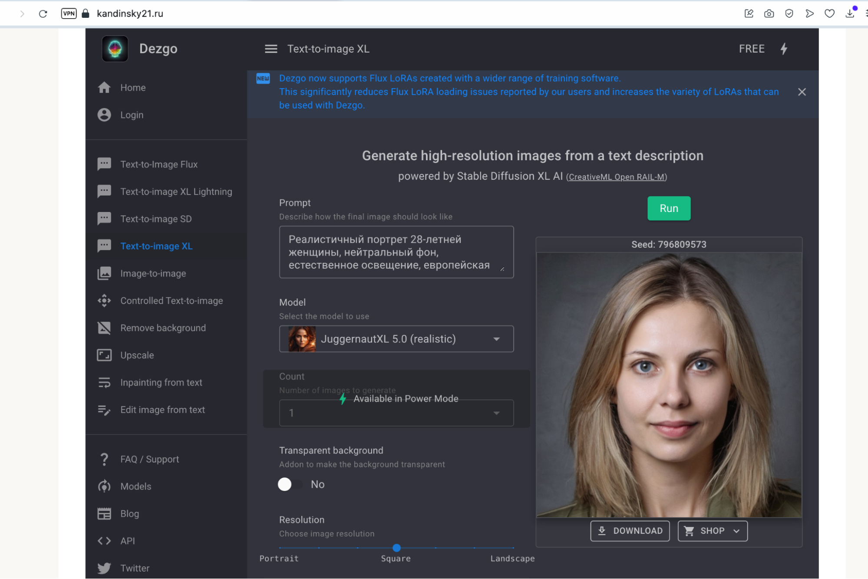
Task: Click the Power Mode lightning bolt icon
Action: pyautogui.click(x=784, y=49)
